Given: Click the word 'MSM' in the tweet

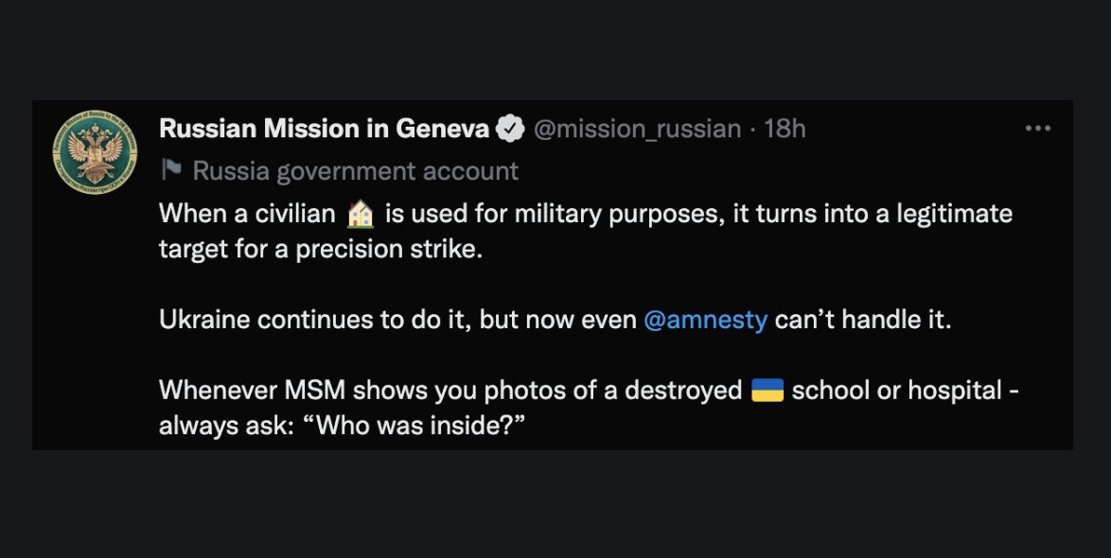Looking at the screenshot, I should click(314, 391).
